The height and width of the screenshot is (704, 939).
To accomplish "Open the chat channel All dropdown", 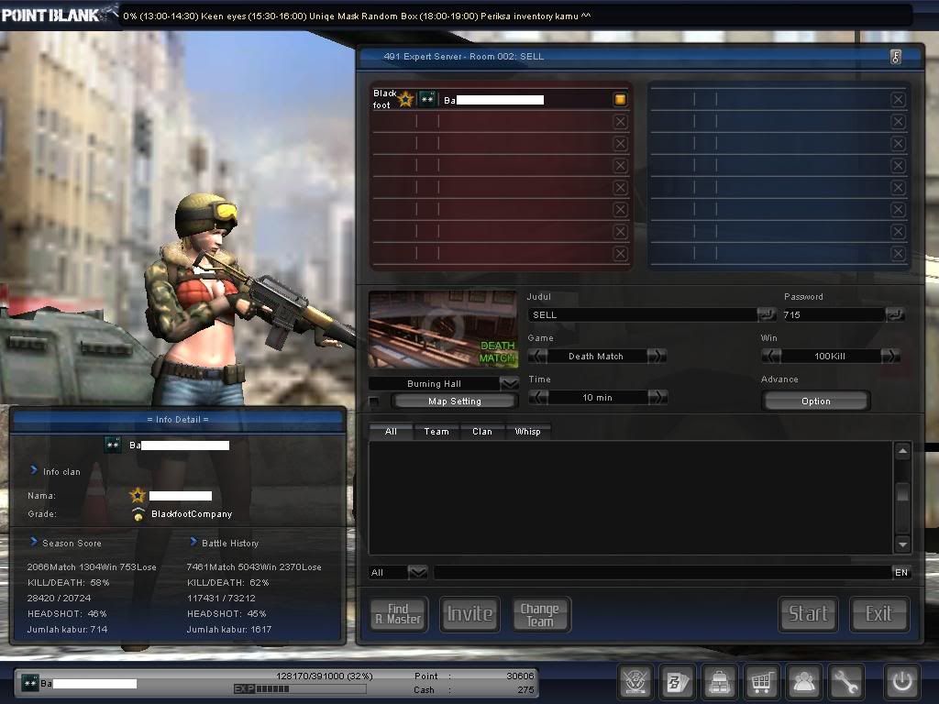I will point(417,573).
